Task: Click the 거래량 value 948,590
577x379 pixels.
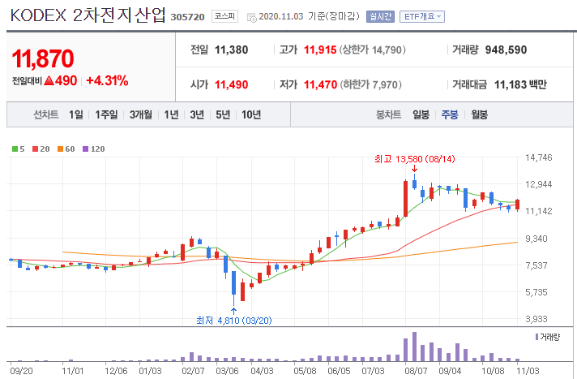Action: (506, 50)
